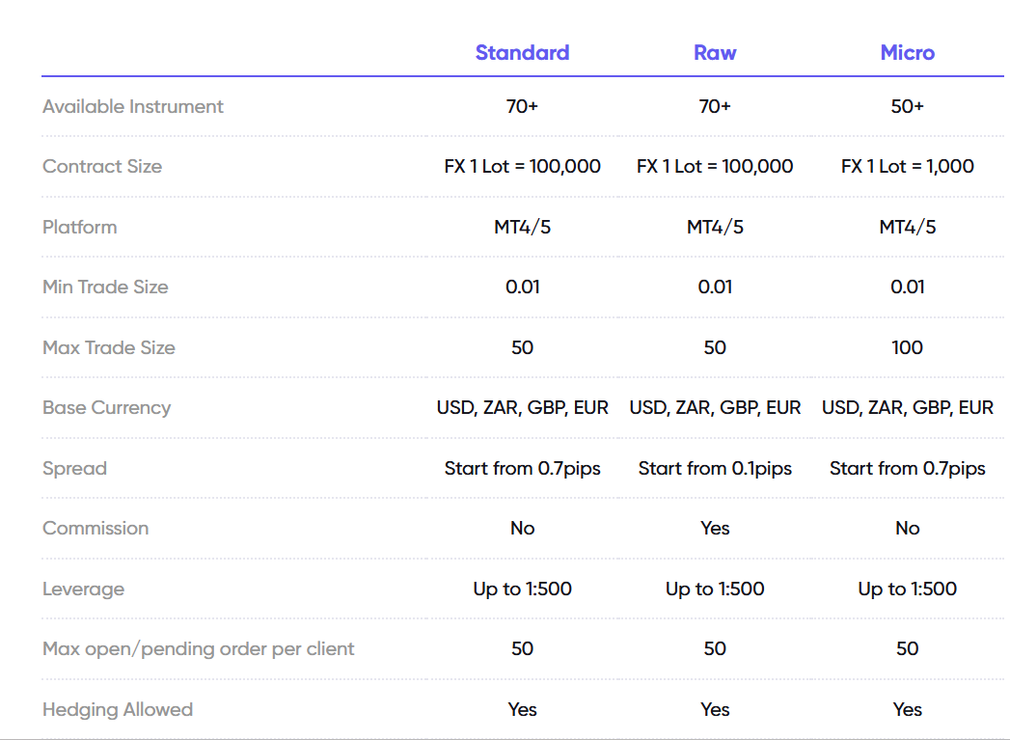Click Max open/pending order per client label

click(199, 649)
